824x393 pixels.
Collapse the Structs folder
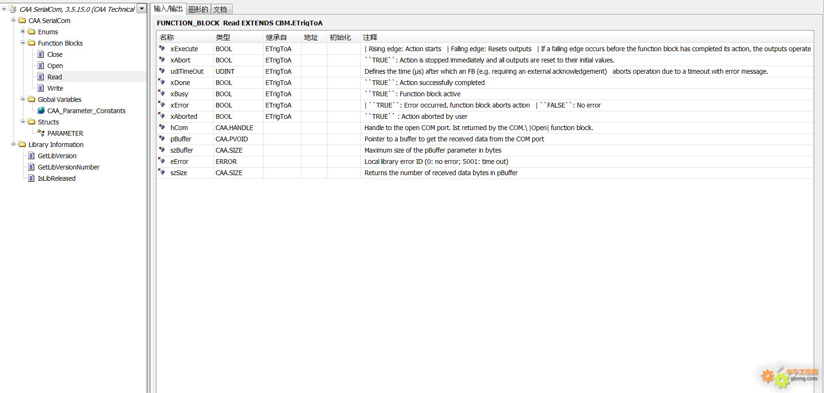click(23, 121)
